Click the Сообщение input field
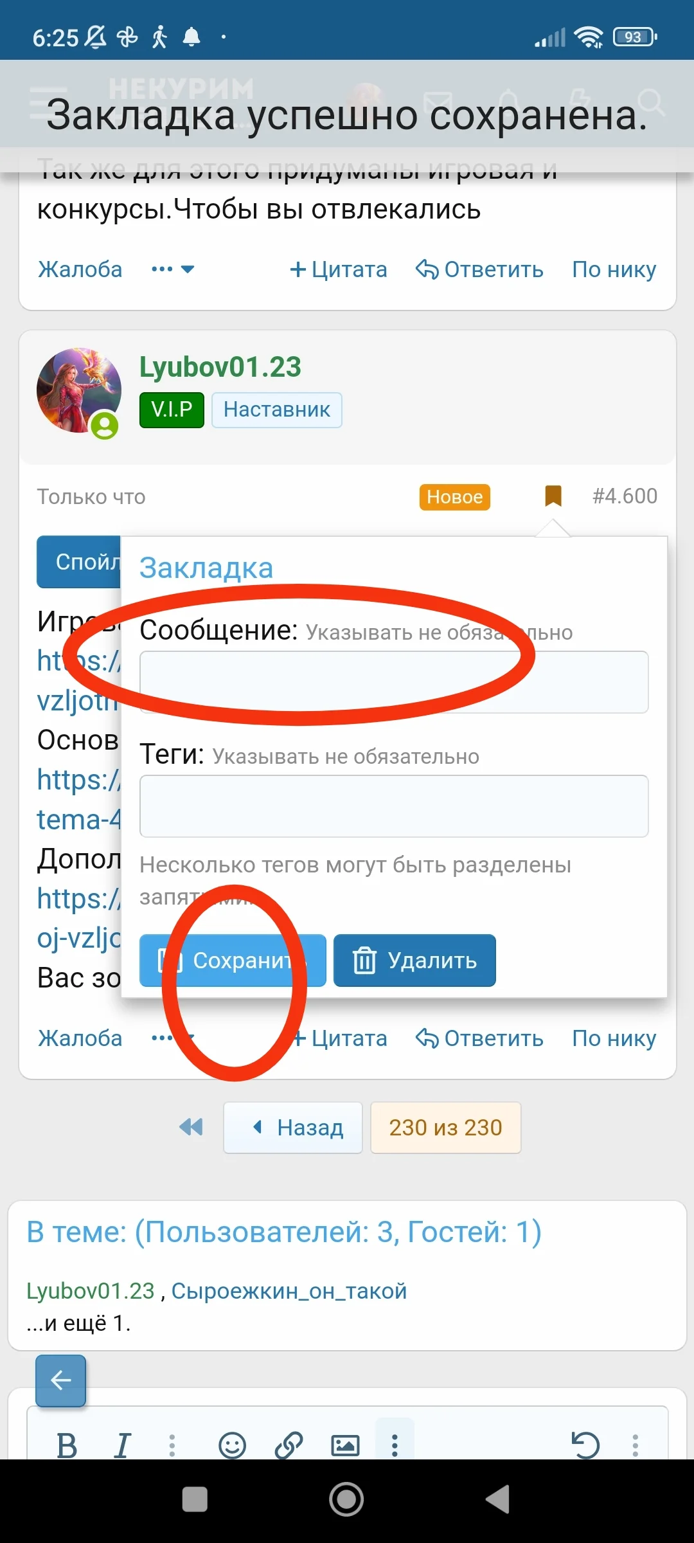This screenshot has height=1543, width=694. pos(394,682)
